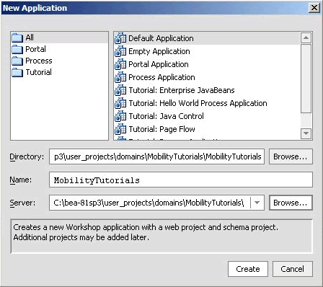Screen dimensions: 323x287
Task: Click the Default Application template icon
Action: tap(120, 38)
